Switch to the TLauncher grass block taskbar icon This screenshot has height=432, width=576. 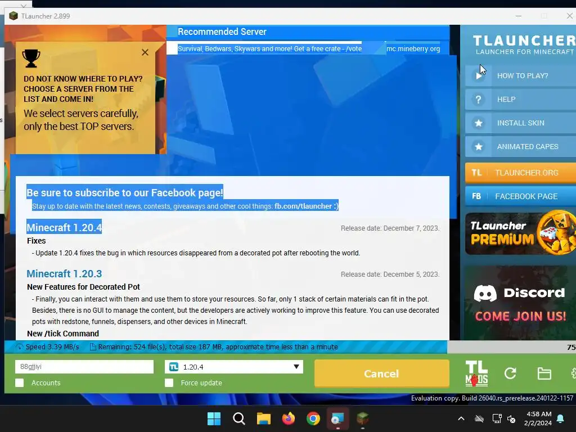[x=363, y=418]
